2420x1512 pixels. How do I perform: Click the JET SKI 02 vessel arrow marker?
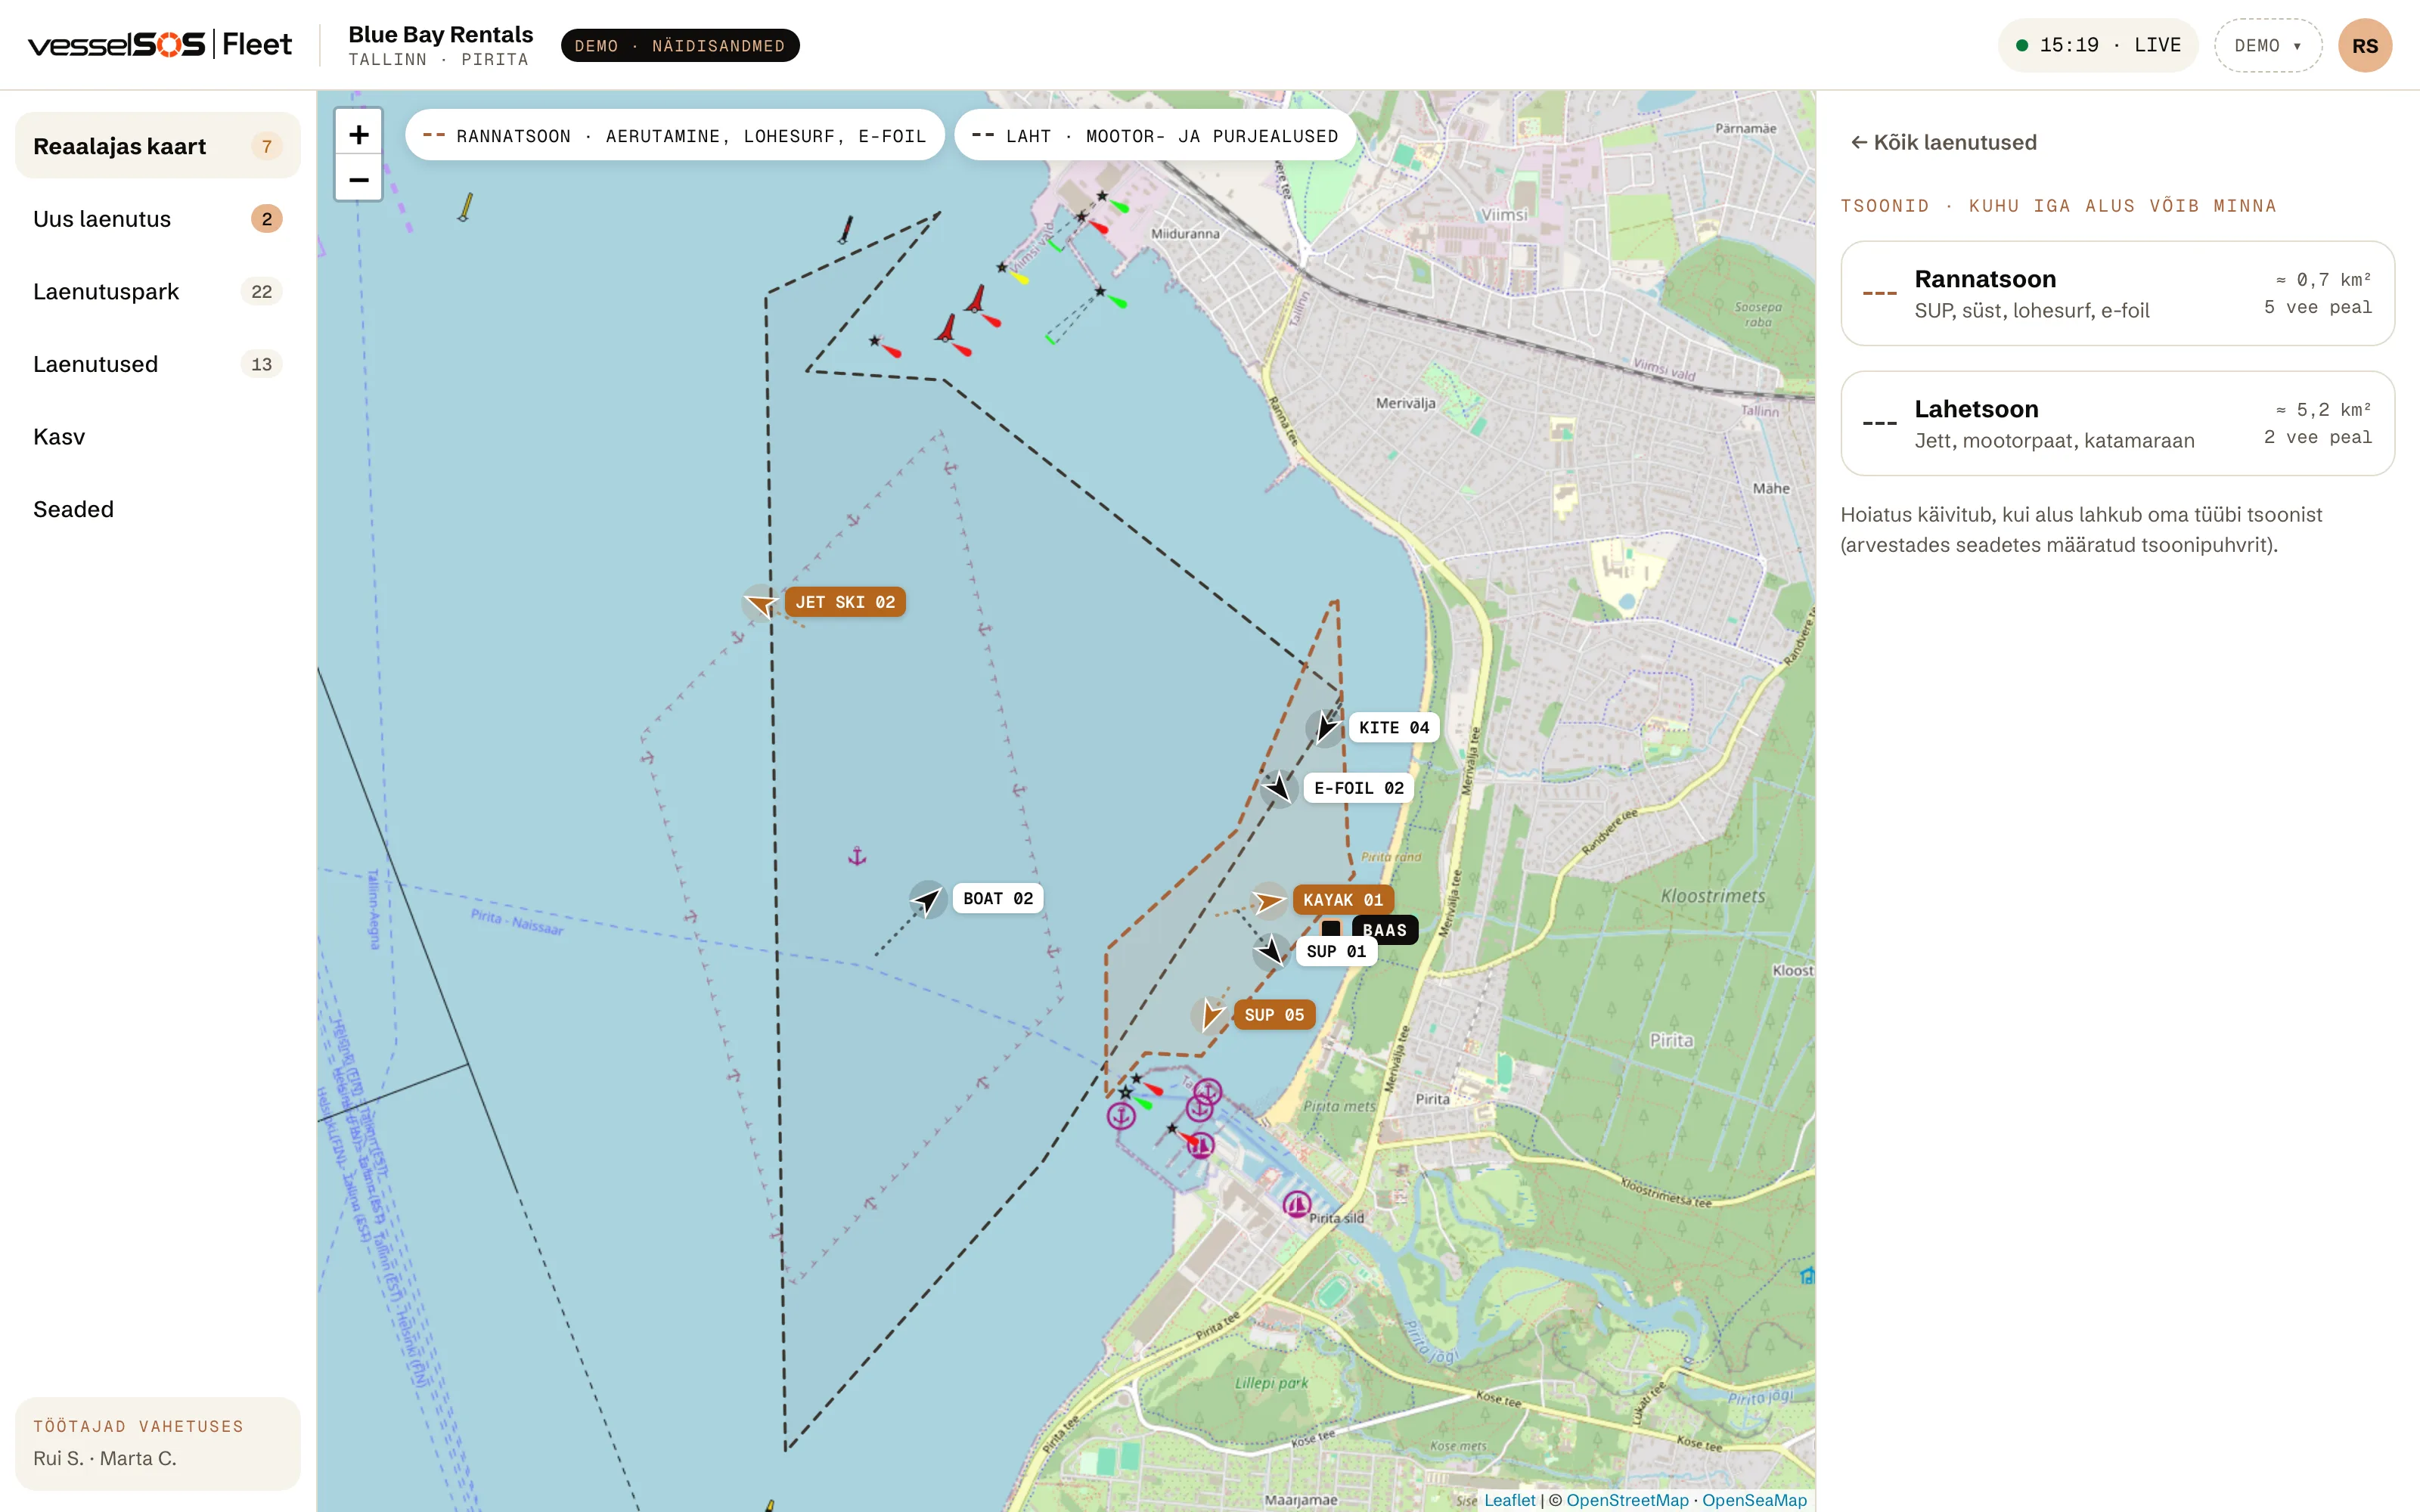(761, 603)
